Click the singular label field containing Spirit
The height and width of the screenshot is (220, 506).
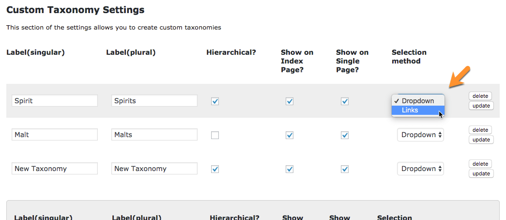point(54,101)
